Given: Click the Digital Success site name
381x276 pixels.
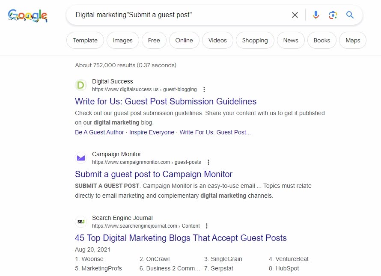Looking at the screenshot, I should (x=113, y=81).
